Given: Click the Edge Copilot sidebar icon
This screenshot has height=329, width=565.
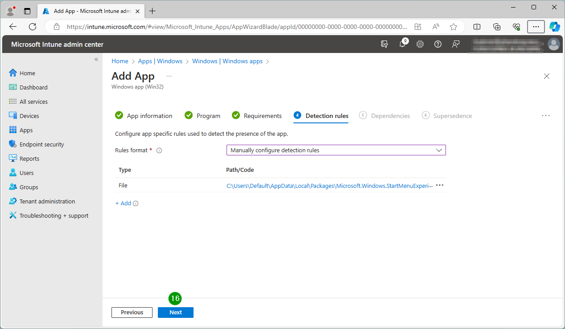Looking at the screenshot, I should pos(554,27).
